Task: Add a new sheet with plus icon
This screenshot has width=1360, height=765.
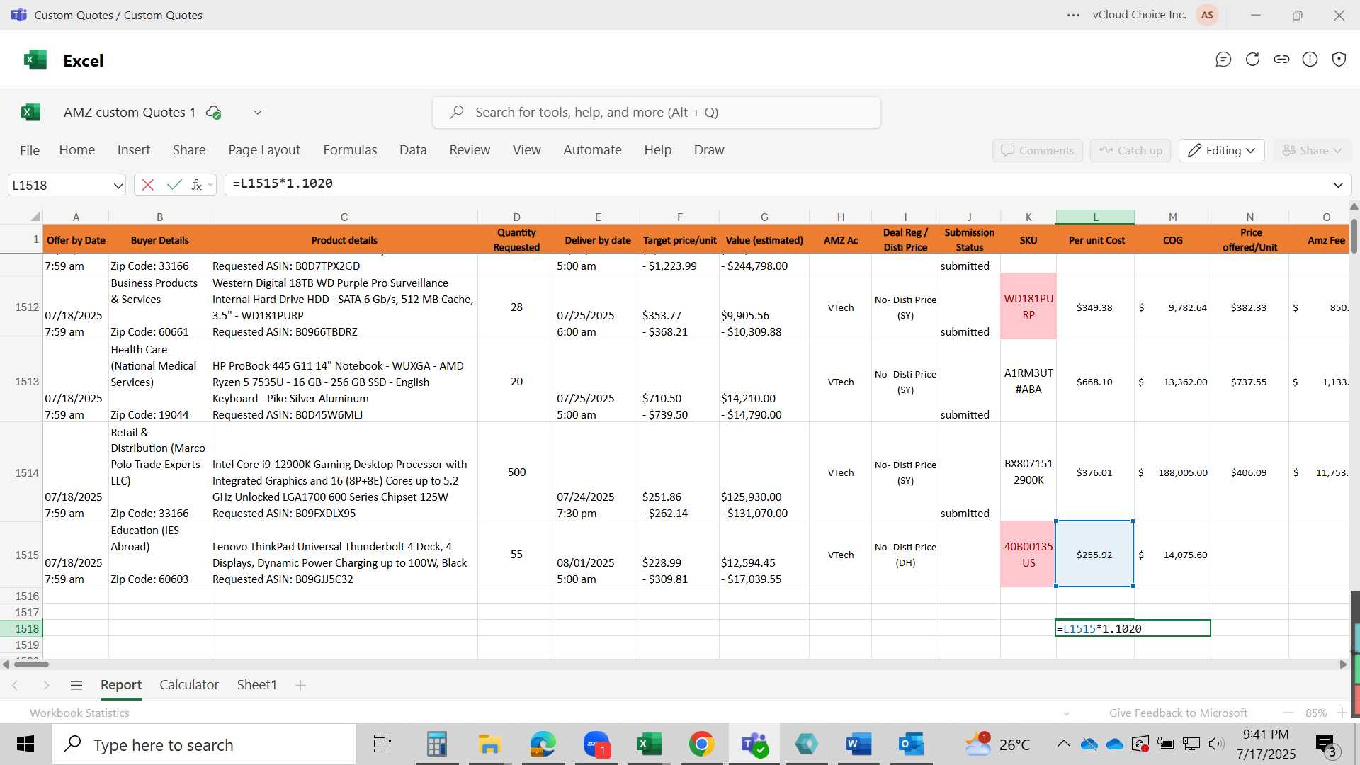Action: (x=300, y=685)
